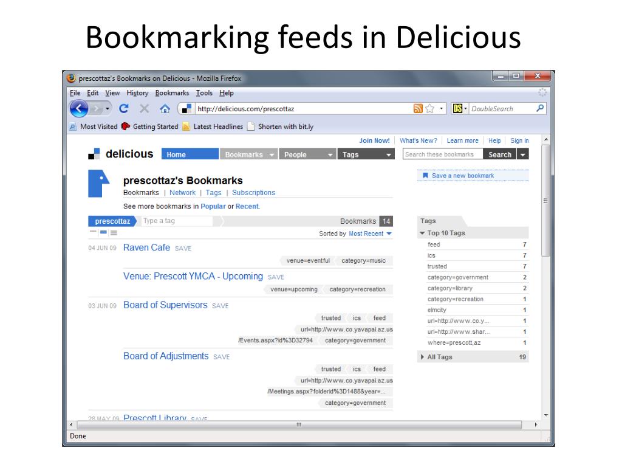
Task: Click the Join Now! link
Action: pos(374,140)
